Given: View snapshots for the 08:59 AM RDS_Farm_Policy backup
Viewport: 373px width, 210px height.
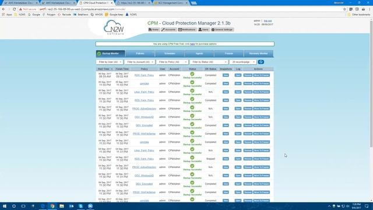Looking at the screenshot, I should coord(226,75).
